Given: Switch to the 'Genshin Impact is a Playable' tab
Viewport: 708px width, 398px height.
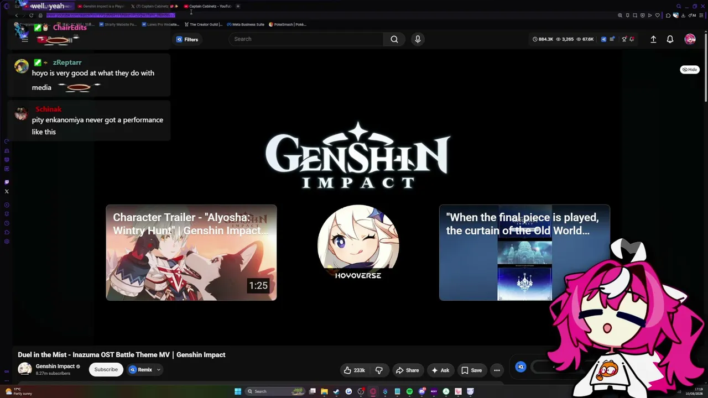Looking at the screenshot, I should pyautogui.click(x=101, y=6).
